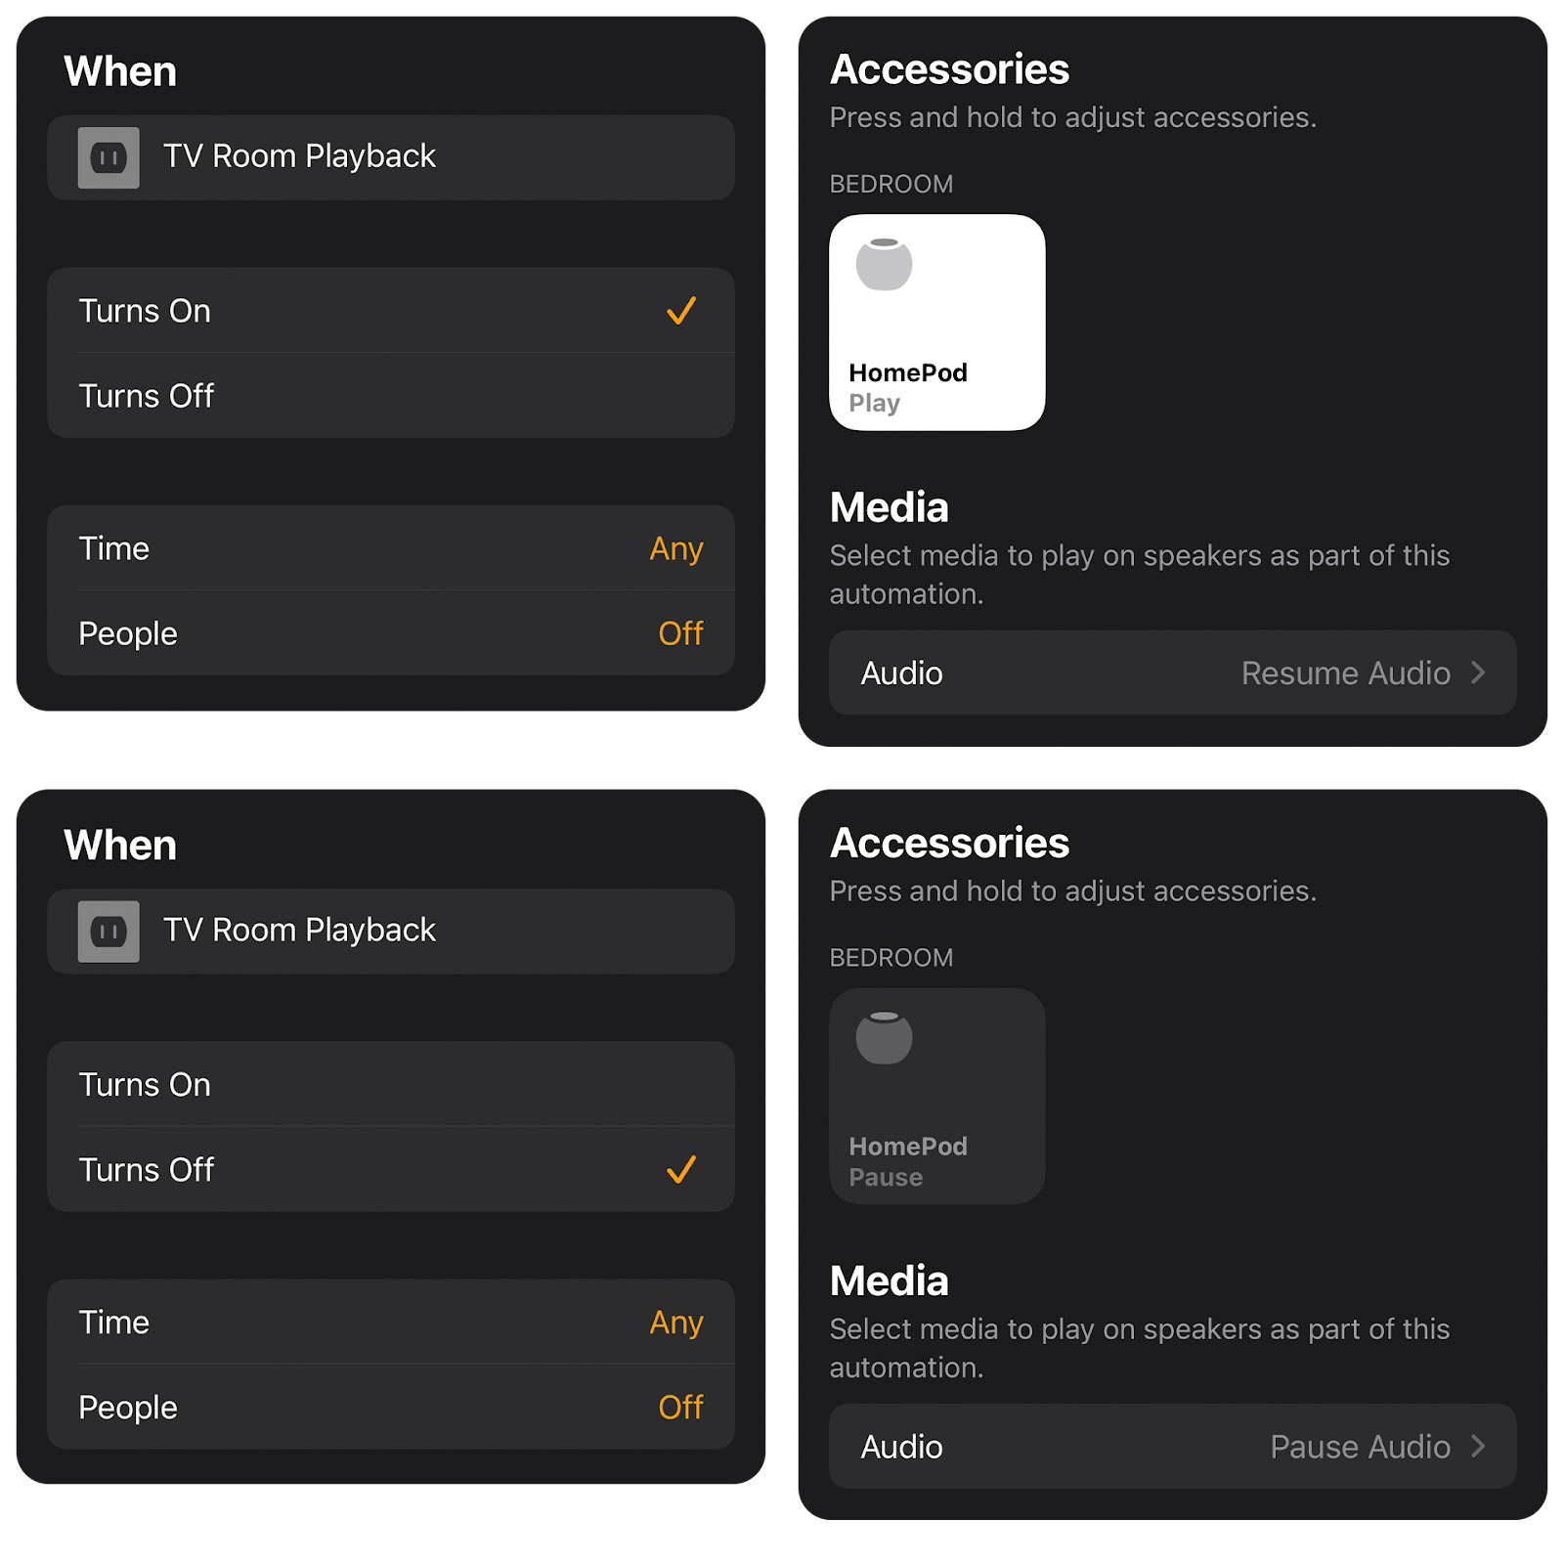The height and width of the screenshot is (1564, 1564).
Task: Click the dark HomePod Pause tile icon
Action: coord(884,1038)
